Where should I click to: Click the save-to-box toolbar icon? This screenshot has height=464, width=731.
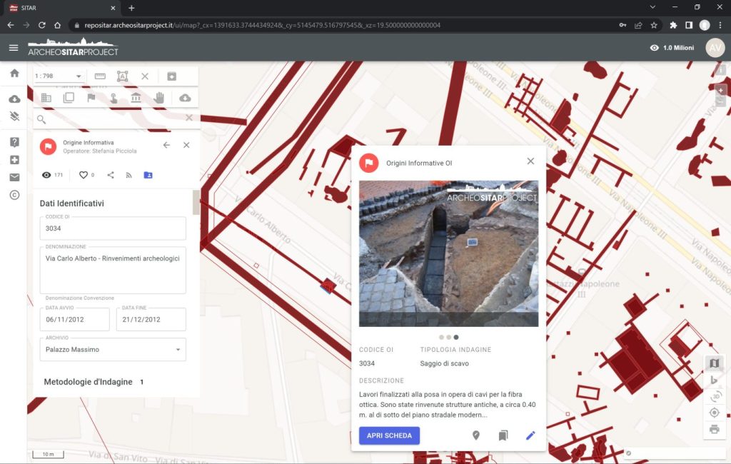tap(171, 76)
